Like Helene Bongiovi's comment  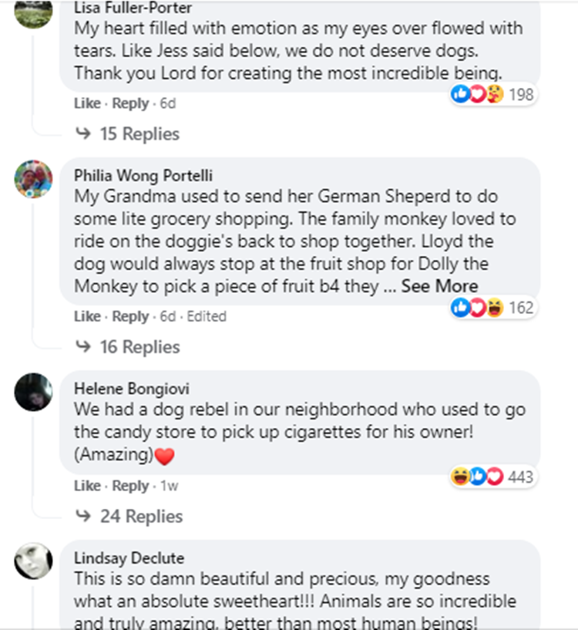click(87, 486)
